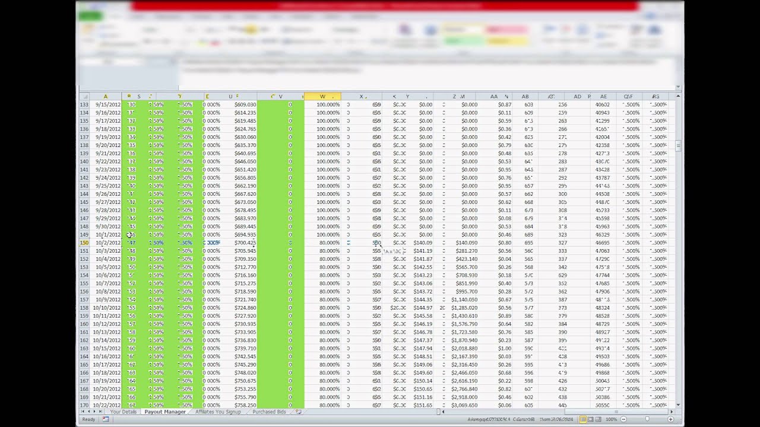
Task: Click the horizontal scrollbar right arrow
Action: 672,412
